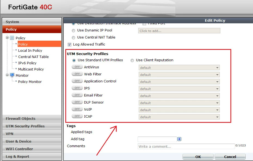Select Central NAT Table tree item
Viewport: 253px width, 161px height.
click(33, 57)
